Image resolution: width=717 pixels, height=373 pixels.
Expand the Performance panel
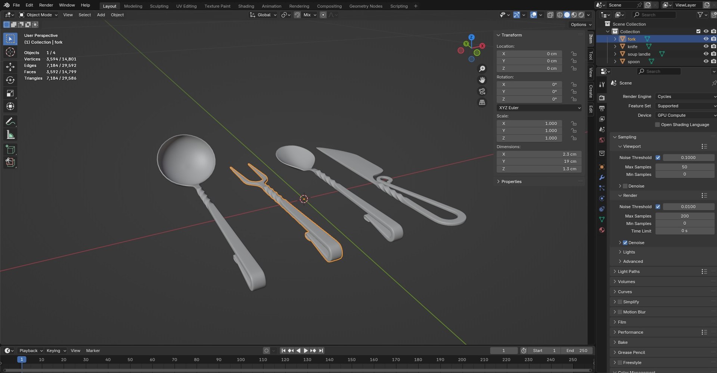[630, 332]
